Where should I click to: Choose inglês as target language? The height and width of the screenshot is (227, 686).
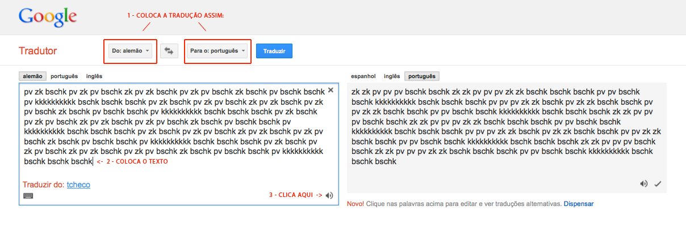tap(392, 76)
